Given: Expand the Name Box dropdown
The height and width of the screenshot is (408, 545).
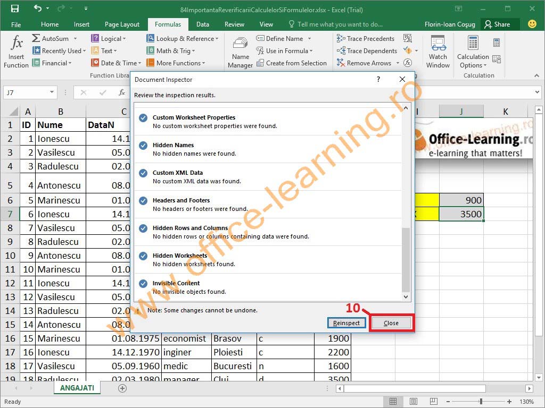Looking at the screenshot, I should point(52,92).
